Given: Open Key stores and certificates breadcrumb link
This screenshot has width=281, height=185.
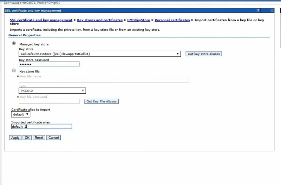Looking at the screenshot, I should [100, 20].
